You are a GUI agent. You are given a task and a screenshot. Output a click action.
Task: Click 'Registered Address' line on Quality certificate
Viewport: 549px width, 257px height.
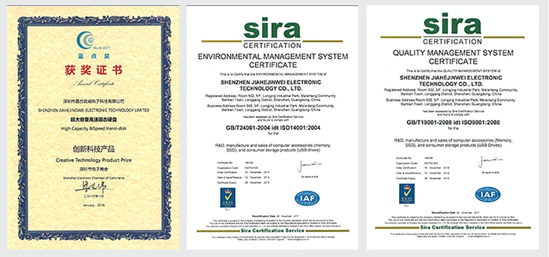(x=452, y=92)
